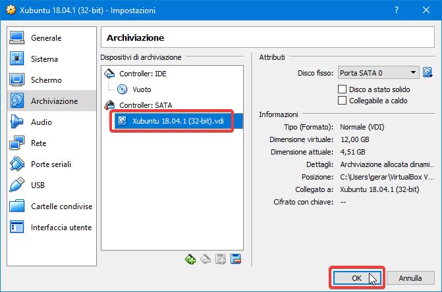
Task: Click the Sistema chip icon
Action: tap(16, 59)
